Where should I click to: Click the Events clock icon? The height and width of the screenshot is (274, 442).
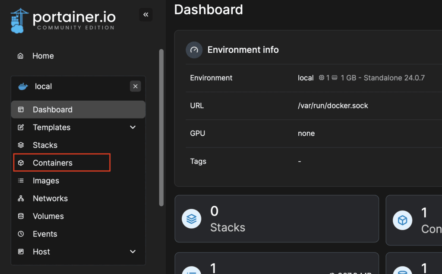pos(21,234)
